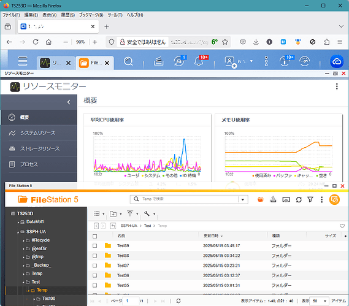Image resolution: width=349 pixels, height=306 pixels.
Task: Click the File Station refresh icon
Action: point(299,200)
